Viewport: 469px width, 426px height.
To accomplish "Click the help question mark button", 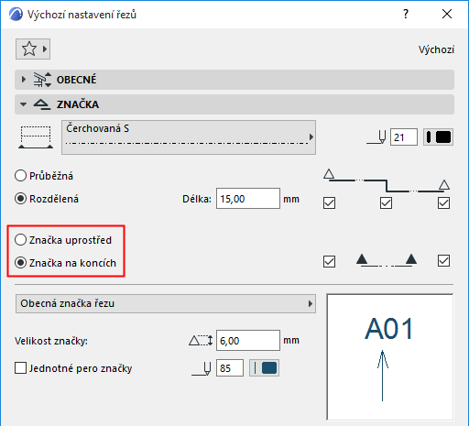I will [406, 14].
